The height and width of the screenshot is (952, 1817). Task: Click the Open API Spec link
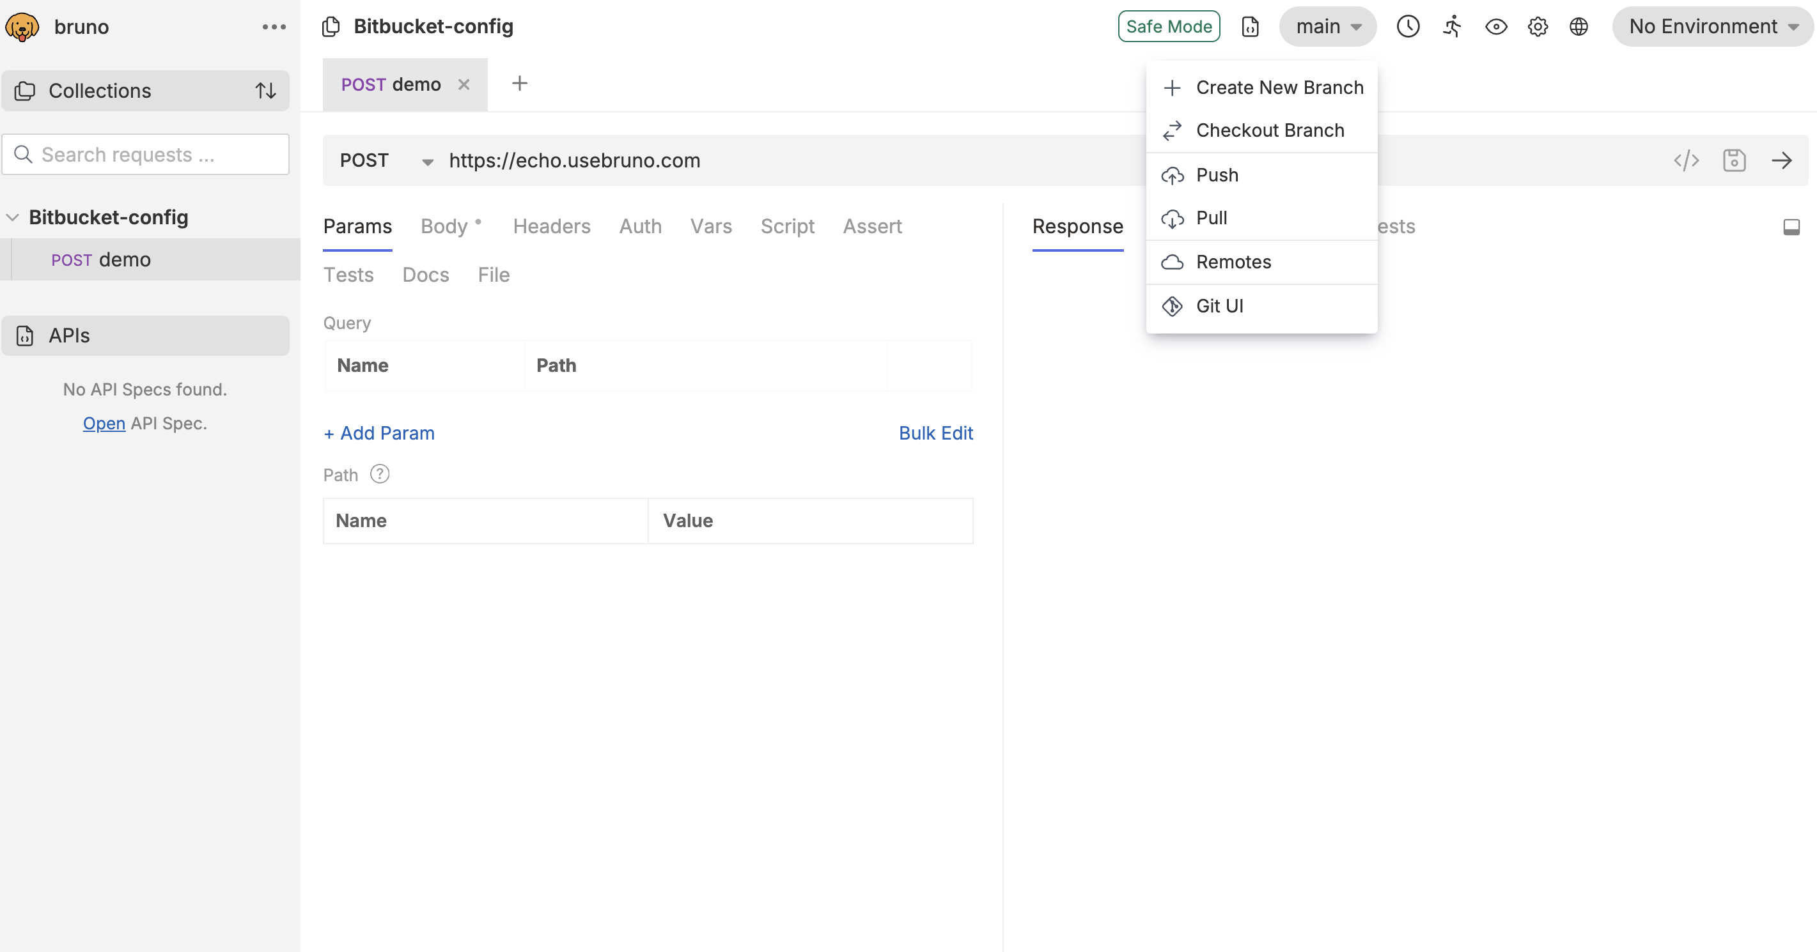click(104, 423)
